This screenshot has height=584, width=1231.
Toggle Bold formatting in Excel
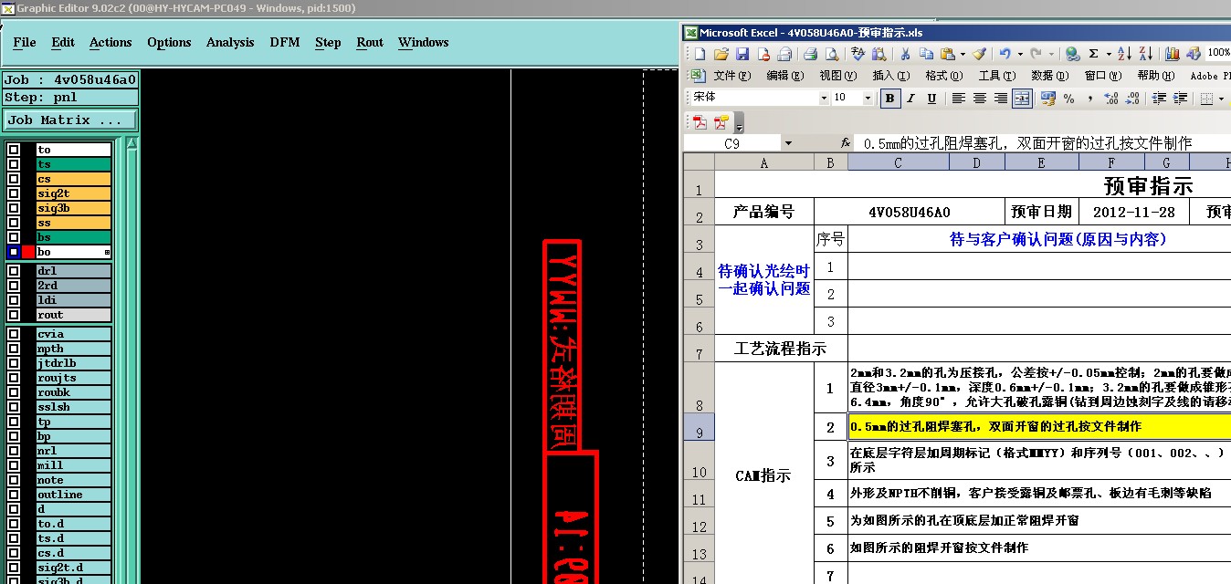point(889,99)
